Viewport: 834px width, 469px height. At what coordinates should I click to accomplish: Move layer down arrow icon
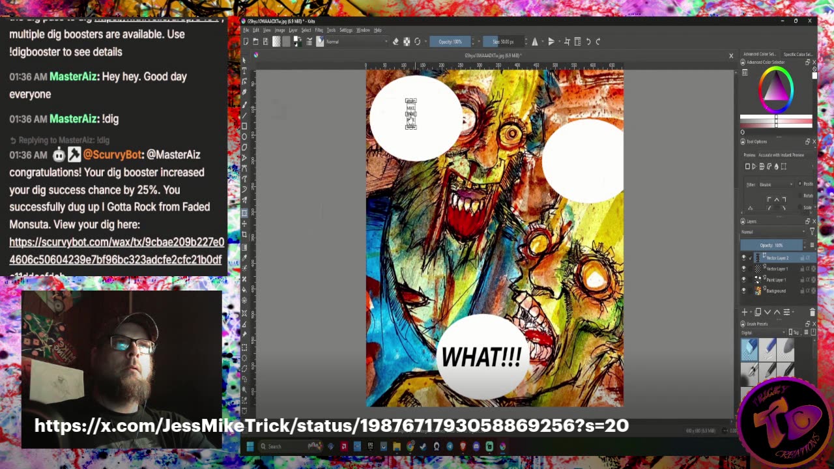pos(768,312)
